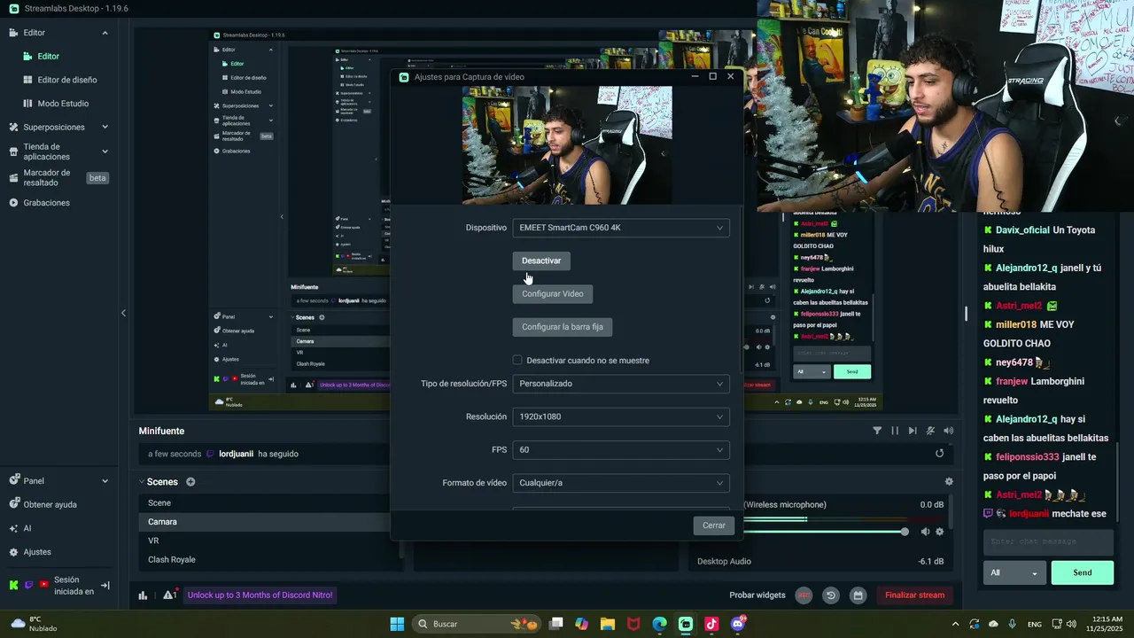Open the warning notifications icon

click(169, 595)
